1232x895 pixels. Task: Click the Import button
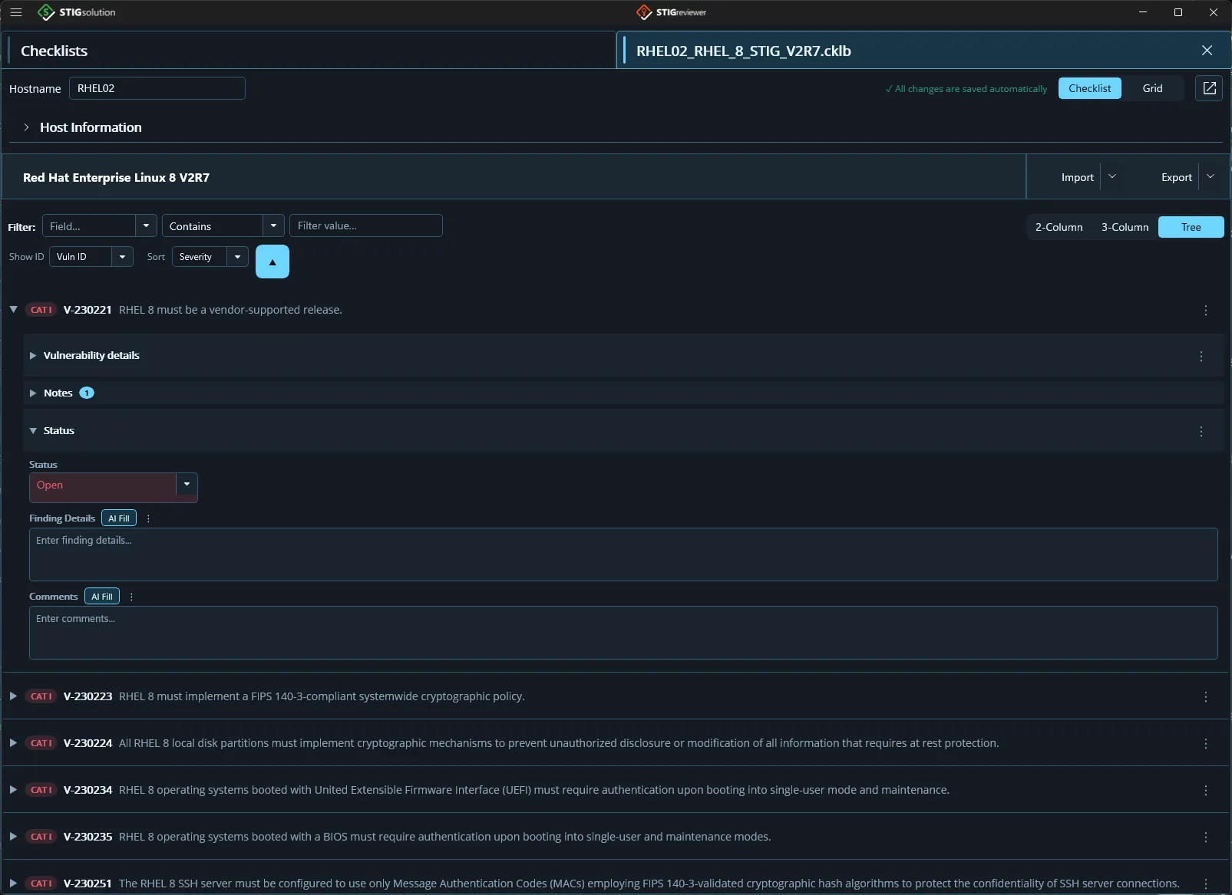click(1077, 177)
